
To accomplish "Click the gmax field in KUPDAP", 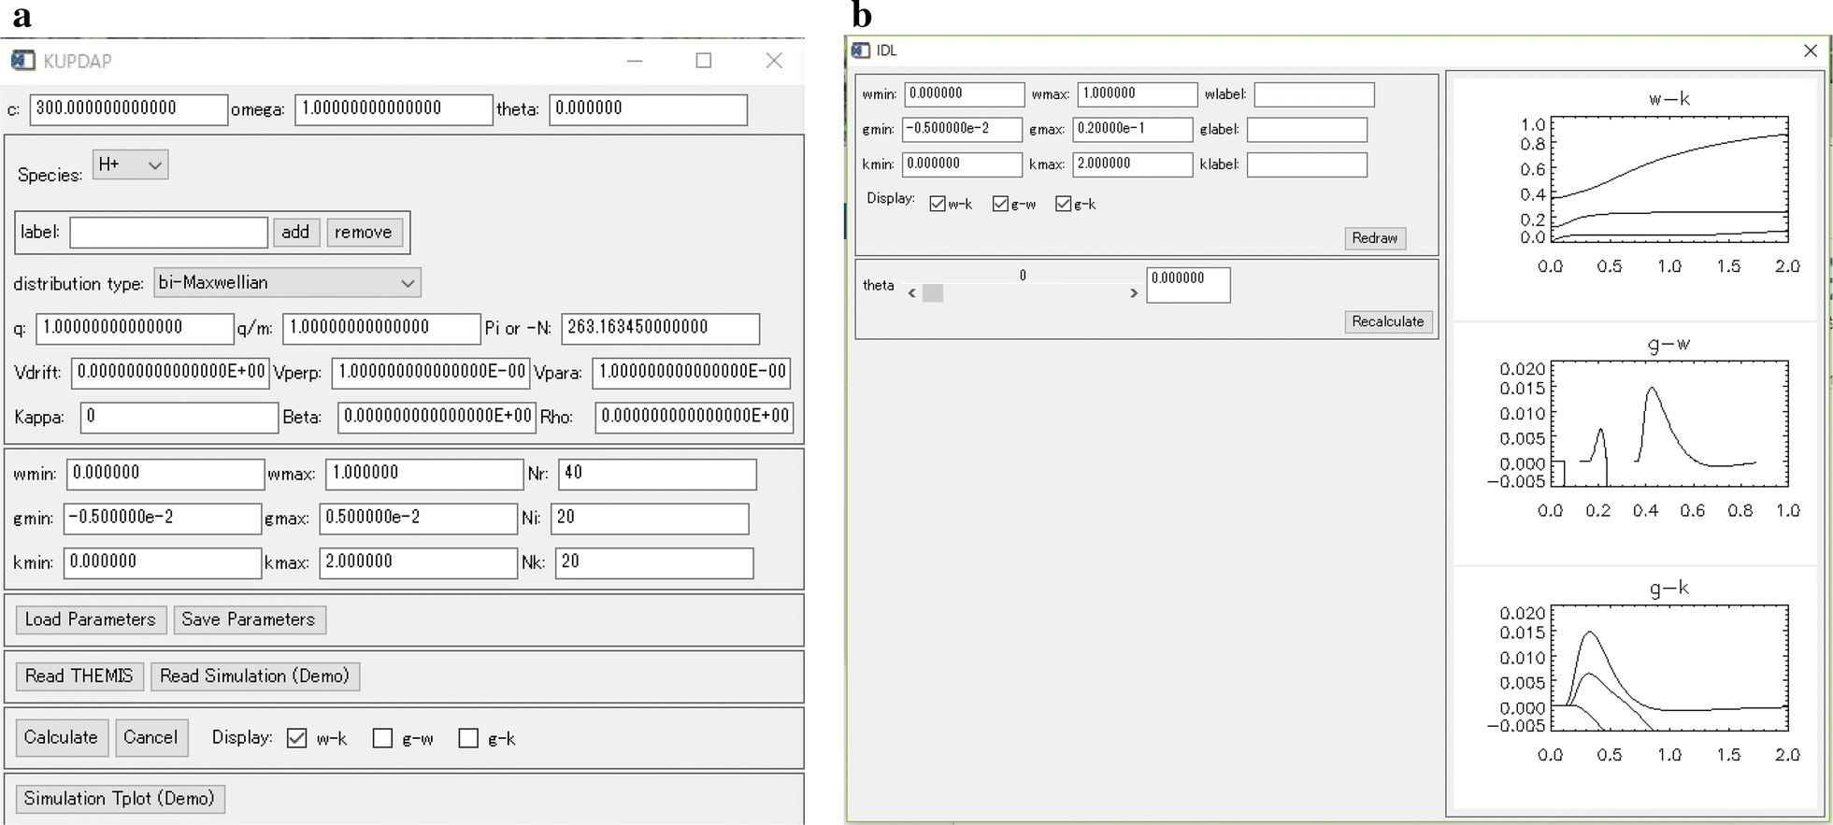I will pos(418,519).
